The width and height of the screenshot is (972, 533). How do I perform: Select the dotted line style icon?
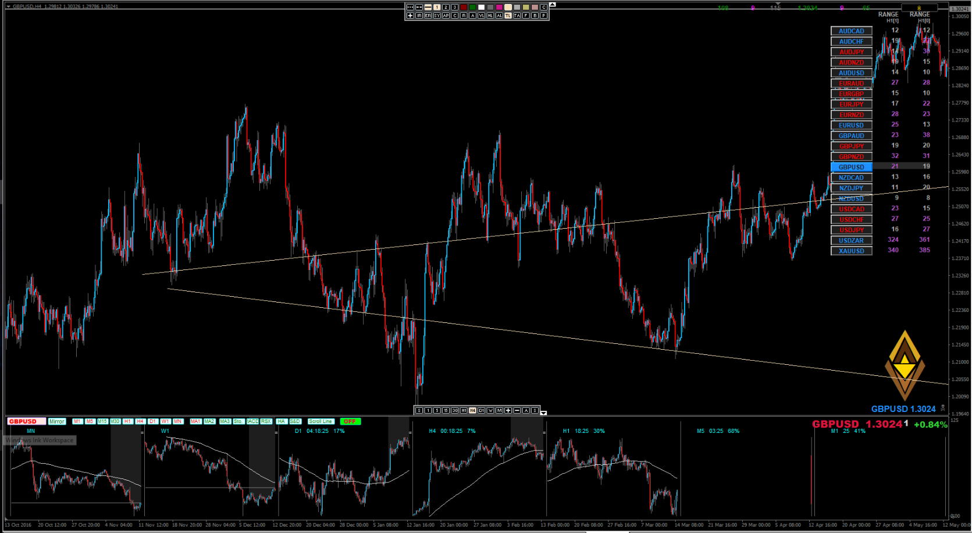[410, 7]
